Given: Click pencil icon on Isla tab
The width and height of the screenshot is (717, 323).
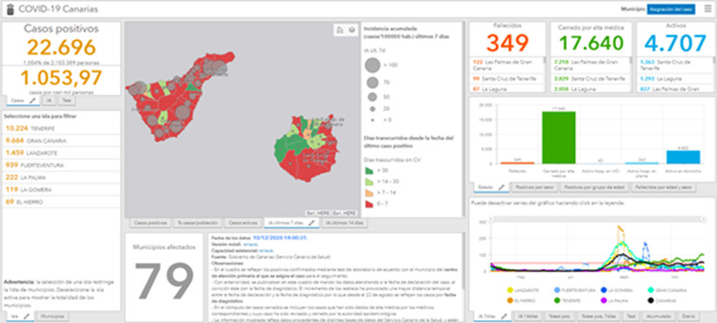Looking at the screenshot, I should (x=27, y=316).
